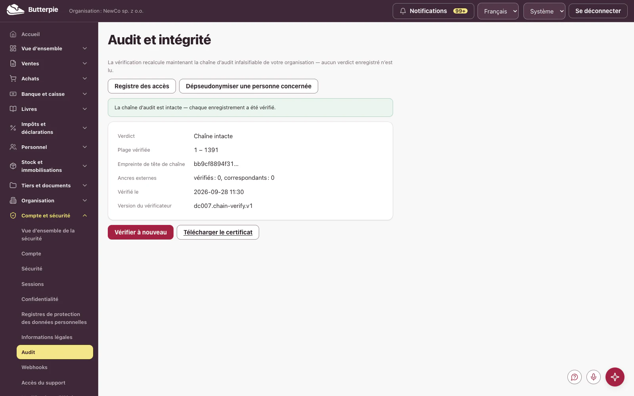Expand the Impôts et déclarations chevron
The height and width of the screenshot is (396, 634).
[85, 128]
